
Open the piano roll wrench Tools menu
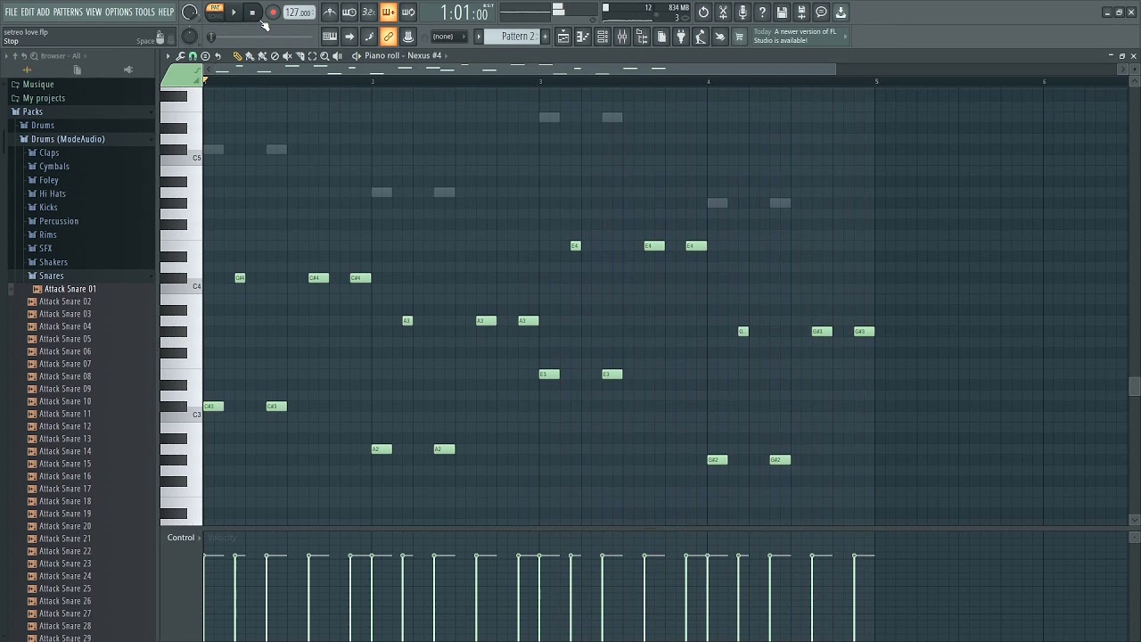pos(180,55)
